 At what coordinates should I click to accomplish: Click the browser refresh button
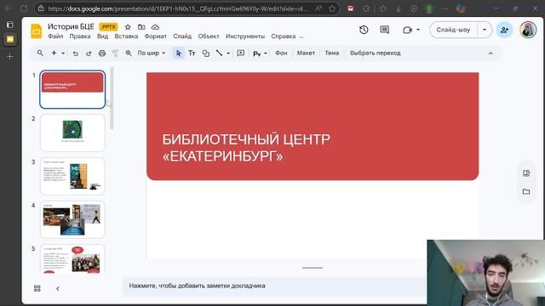[x=24, y=8]
